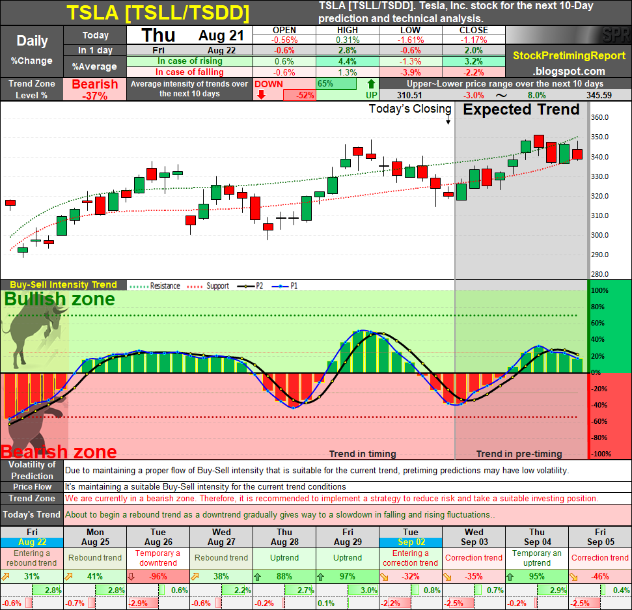Click the Aug 29 97% intensity cell
The height and width of the screenshot is (610, 632).
tap(348, 577)
